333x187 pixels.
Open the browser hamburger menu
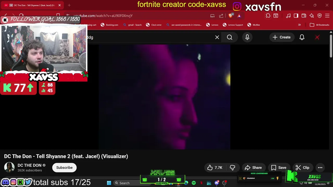327,16
